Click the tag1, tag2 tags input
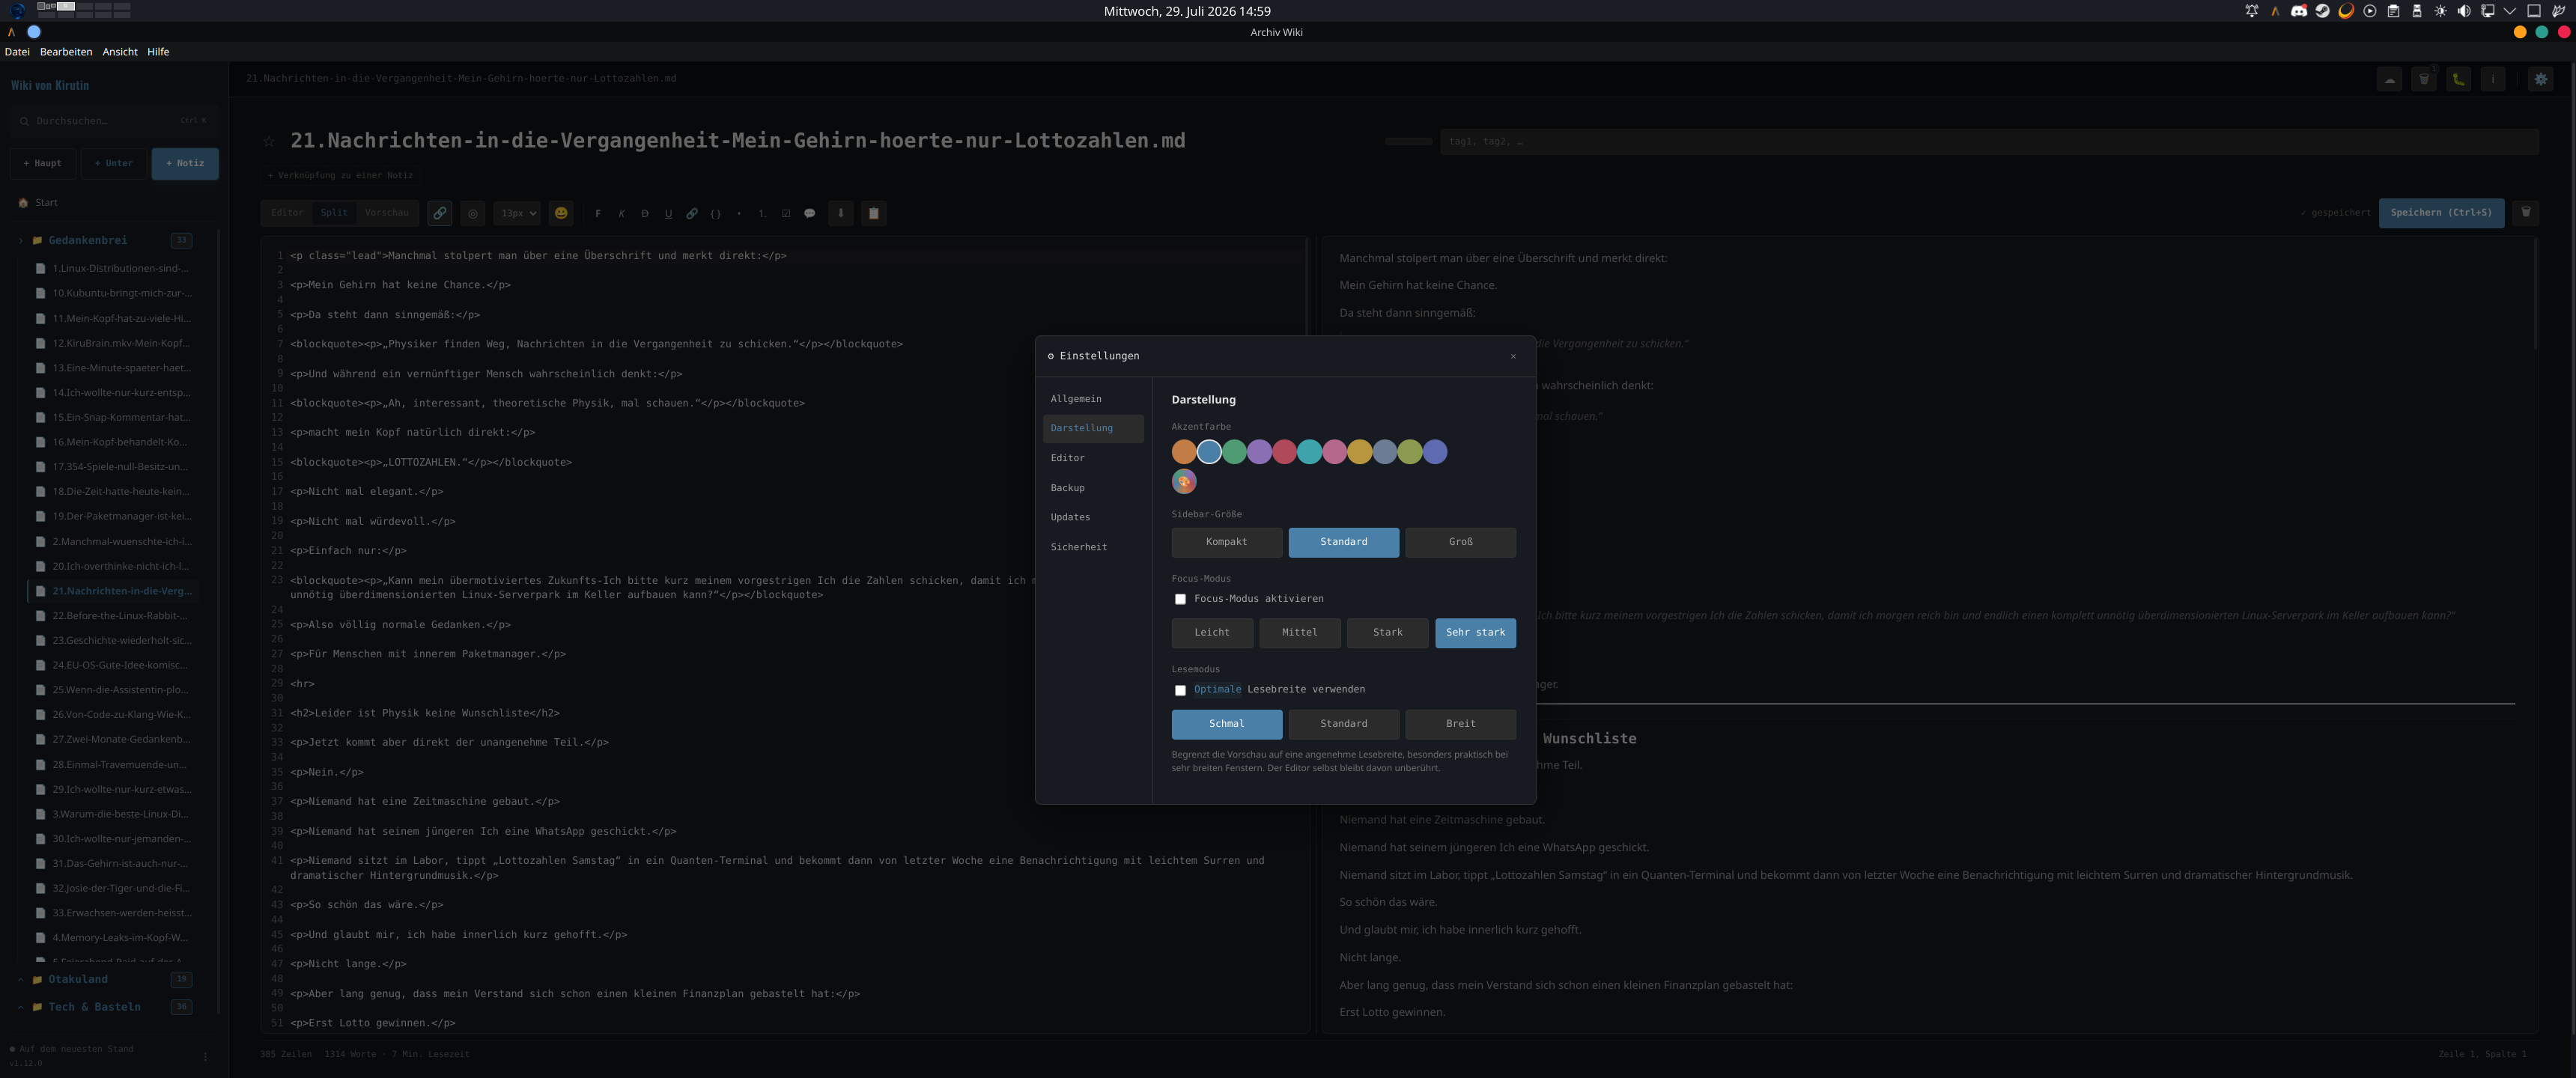Image resolution: width=2576 pixels, height=1078 pixels. click(1989, 142)
